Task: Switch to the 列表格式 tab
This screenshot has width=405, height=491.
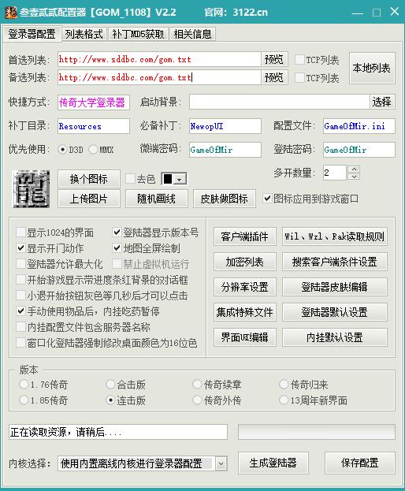Action: [84, 34]
